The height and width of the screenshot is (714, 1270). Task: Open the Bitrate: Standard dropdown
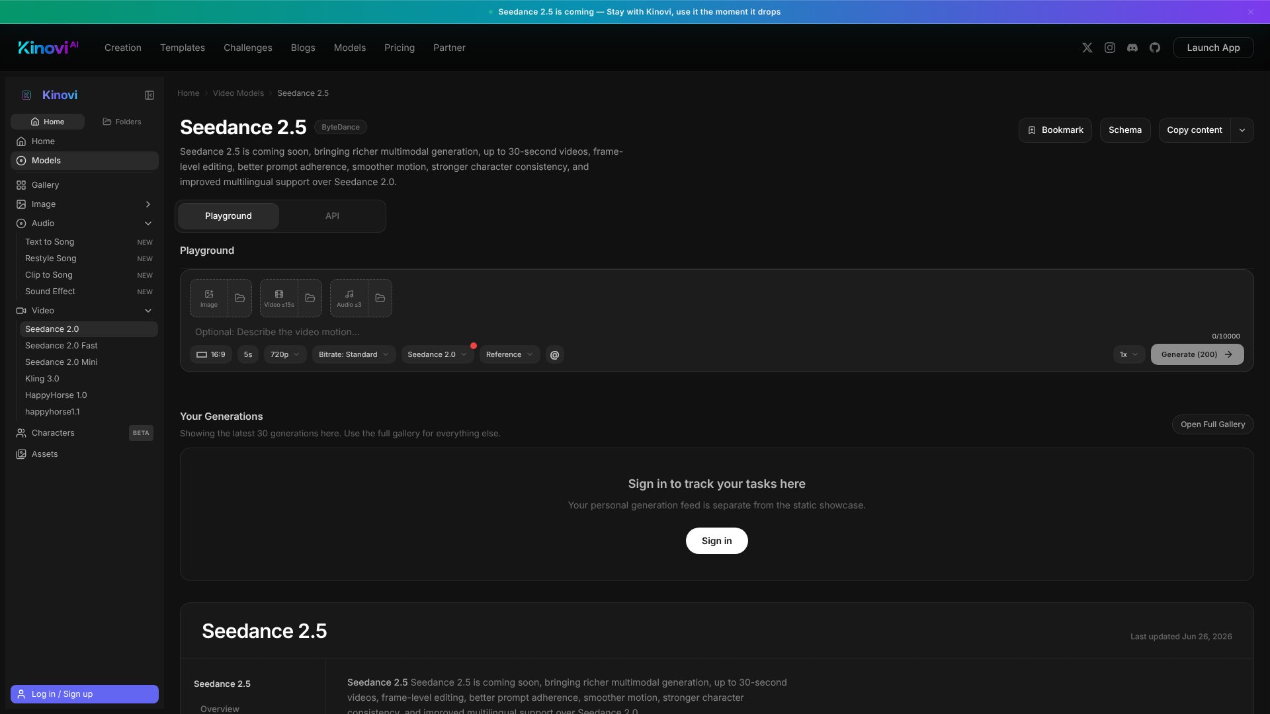click(x=354, y=355)
